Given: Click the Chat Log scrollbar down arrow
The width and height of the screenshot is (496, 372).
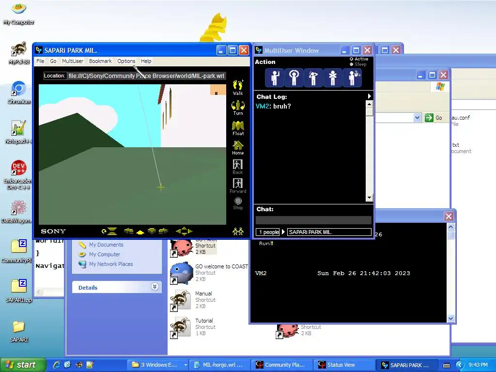Looking at the screenshot, I should pyautogui.click(x=369, y=198).
